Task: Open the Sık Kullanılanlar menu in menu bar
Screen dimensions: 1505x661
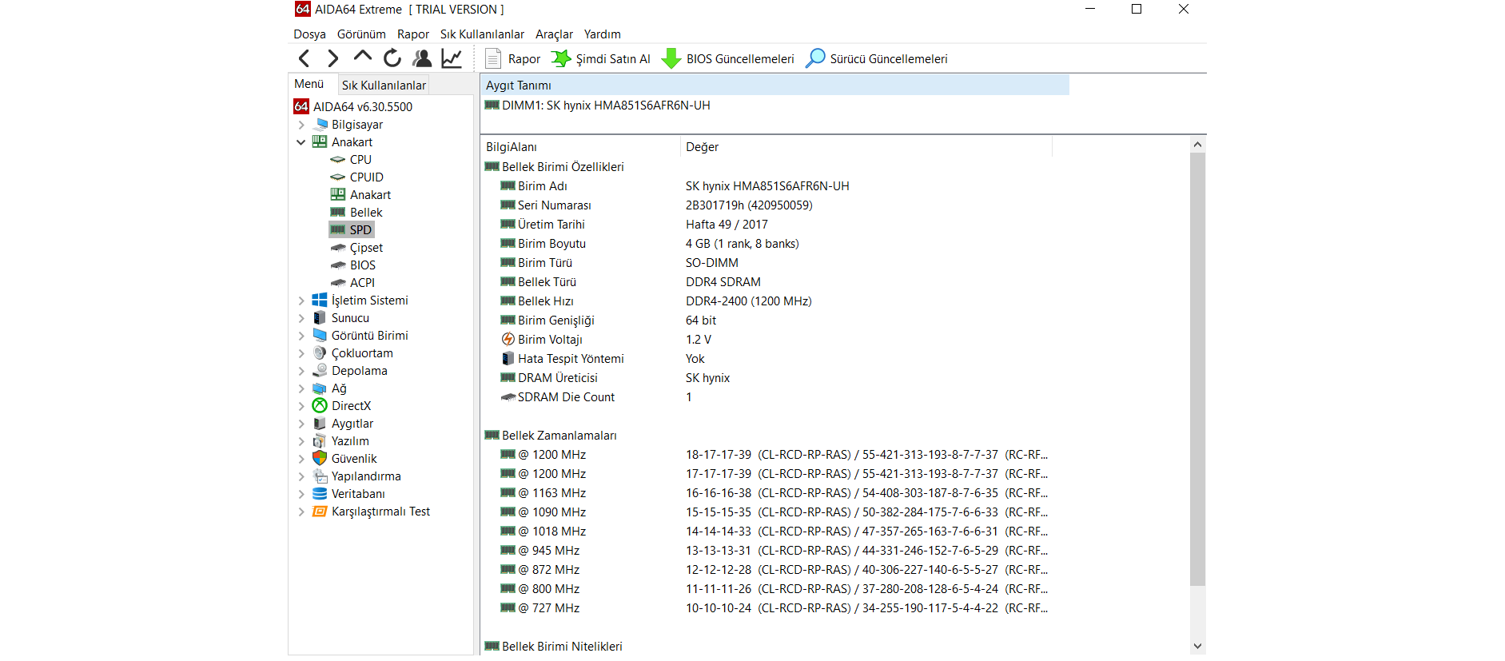Action: point(482,34)
